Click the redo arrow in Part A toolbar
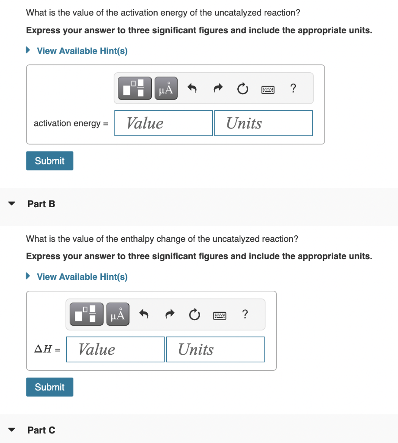This screenshot has height=443, width=398. pyautogui.click(x=218, y=88)
